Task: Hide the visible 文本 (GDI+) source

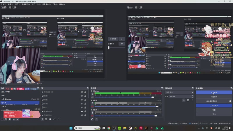Action: click(x=82, y=111)
